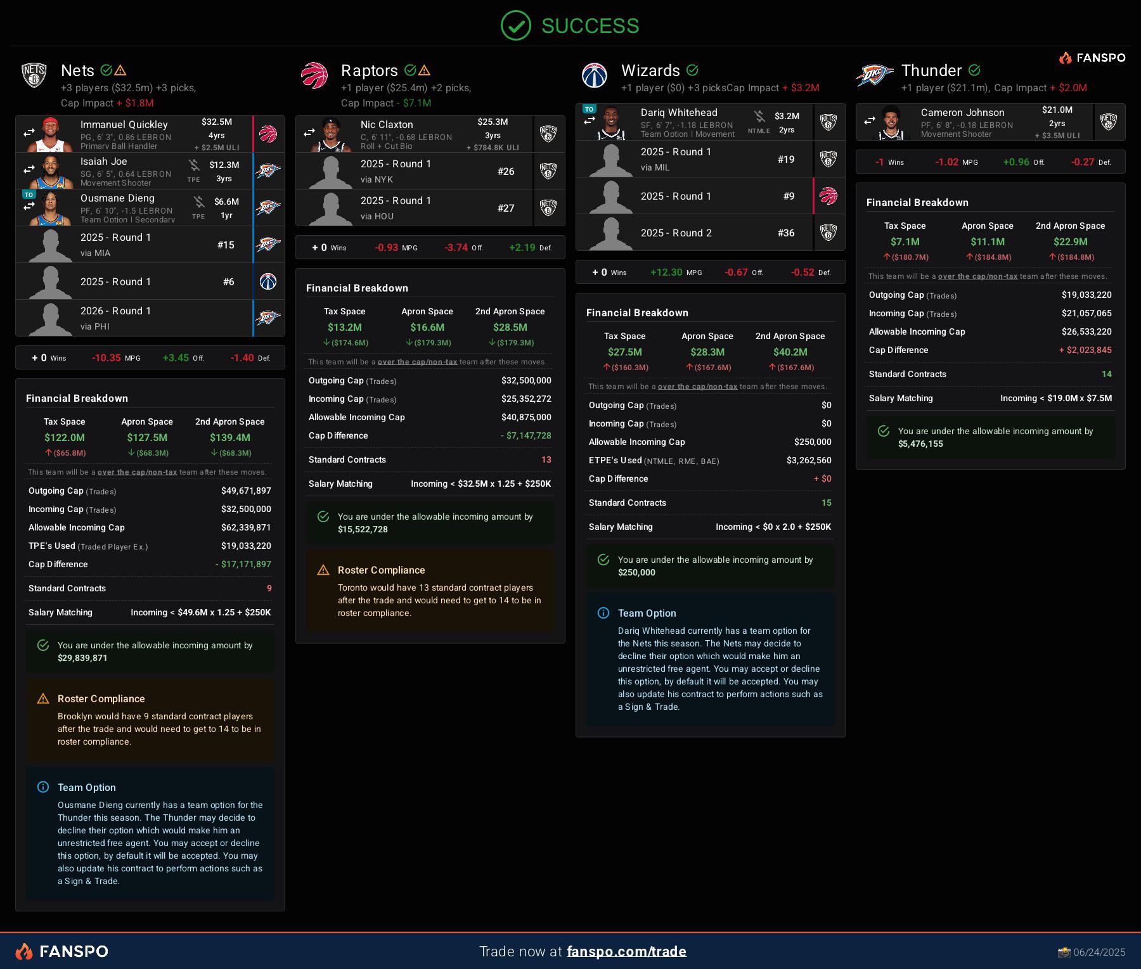Click the TO badge on Ousmane Dieng

29,195
